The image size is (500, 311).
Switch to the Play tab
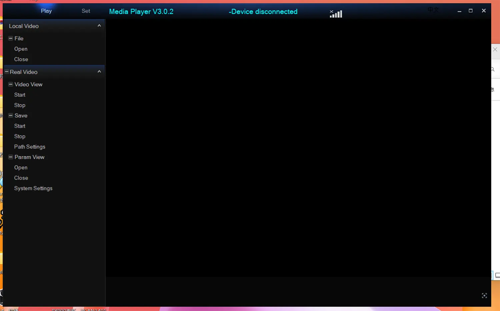tap(46, 11)
